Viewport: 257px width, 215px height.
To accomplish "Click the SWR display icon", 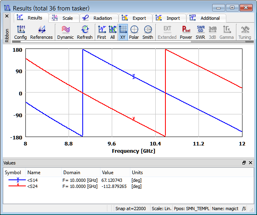I will 200,32.
